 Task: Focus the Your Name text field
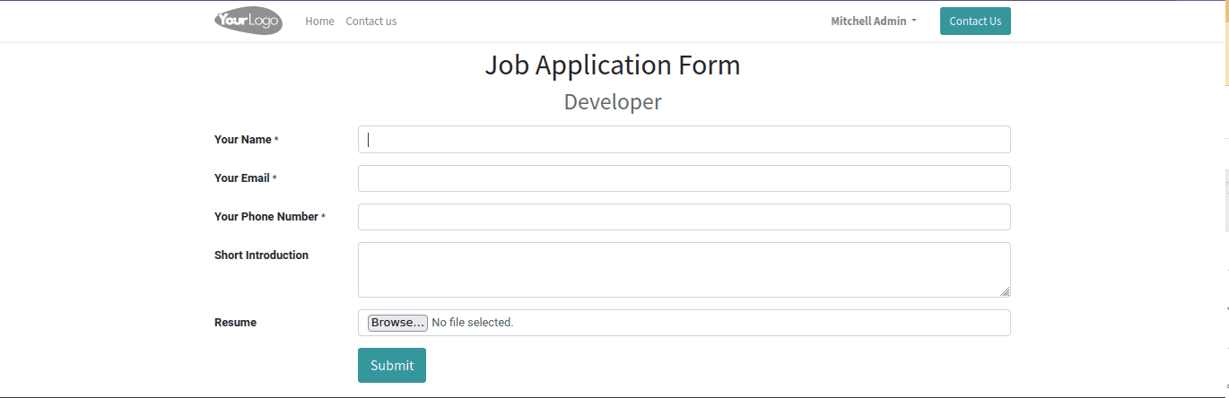[x=684, y=140]
